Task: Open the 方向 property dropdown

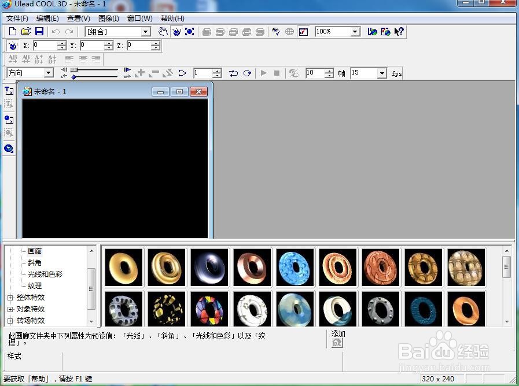Action: pyautogui.click(x=49, y=73)
